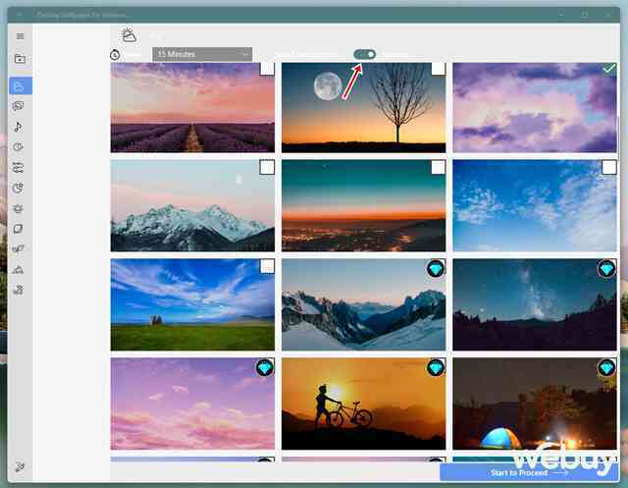Viewport: 628px width, 488px height.
Task: Select the snowy alpine valley thumbnail
Action: click(x=364, y=304)
